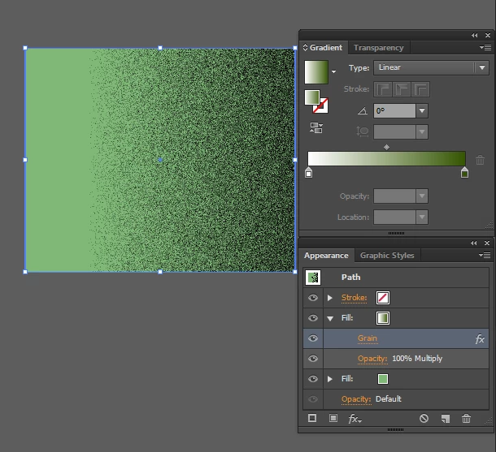Open the gradient Location dropdown arrow
The height and width of the screenshot is (452, 496).
click(x=422, y=217)
